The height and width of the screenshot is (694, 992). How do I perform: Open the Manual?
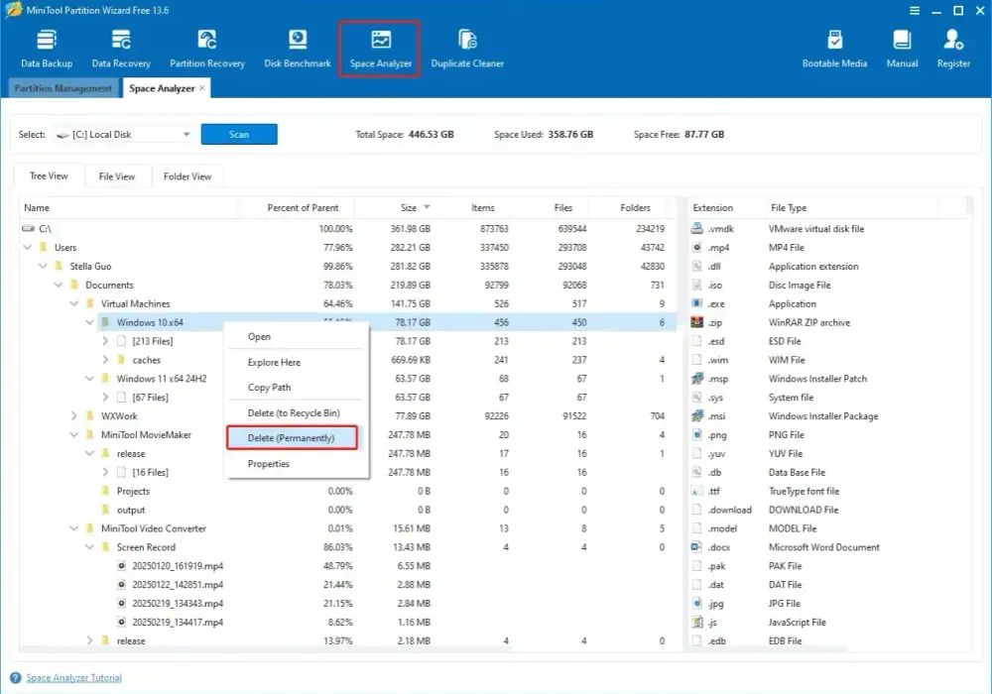coord(902,48)
